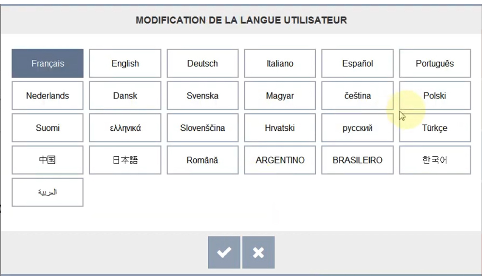Switch the language to Español
The width and height of the screenshot is (482, 280).
[x=358, y=63]
